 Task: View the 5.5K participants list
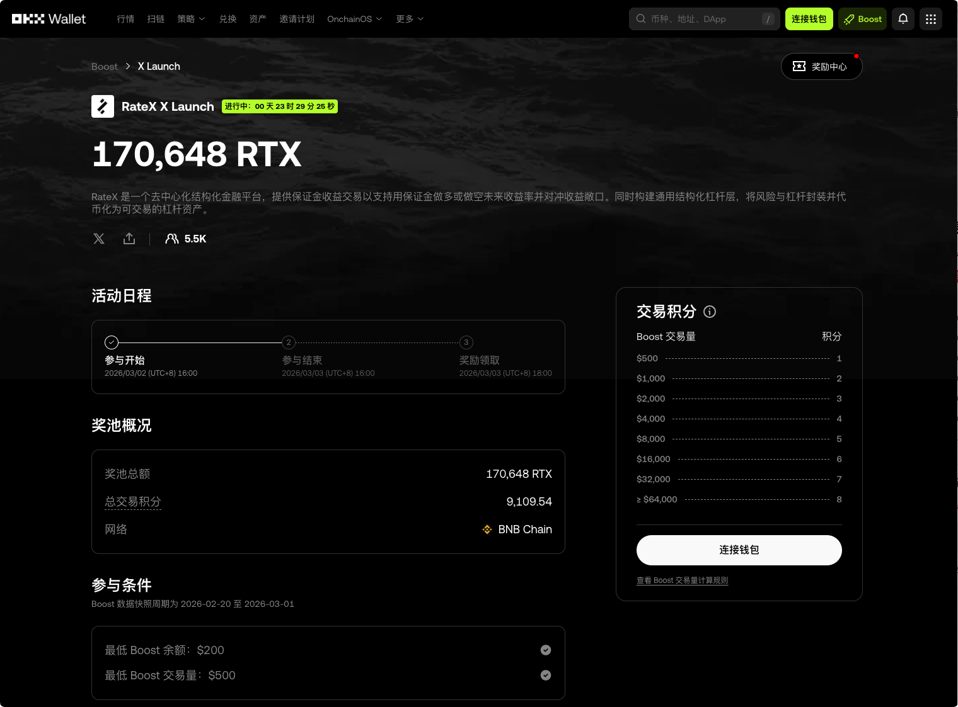[185, 239]
